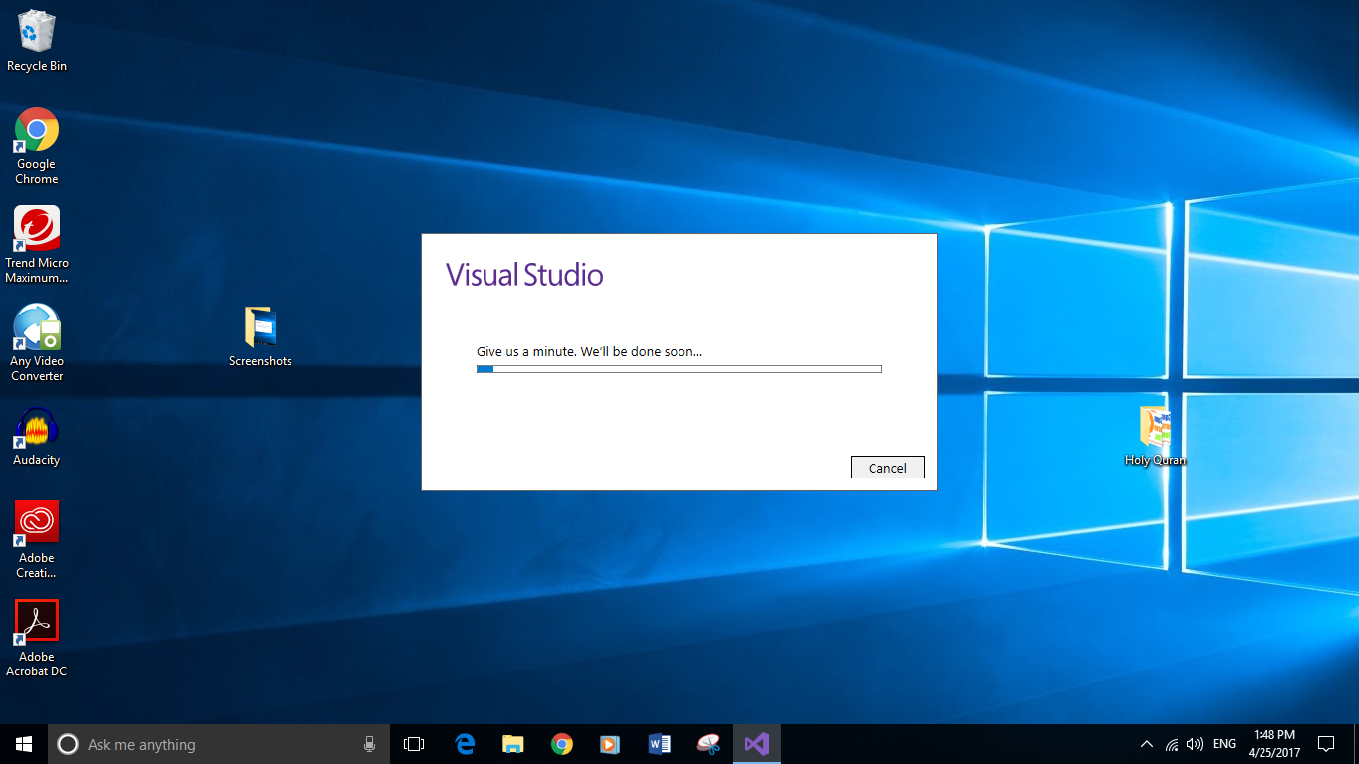Cancel the Visual Studio setup dialog
Image resolution: width=1359 pixels, height=764 pixels.
pyautogui.click(x=887, y=467)
